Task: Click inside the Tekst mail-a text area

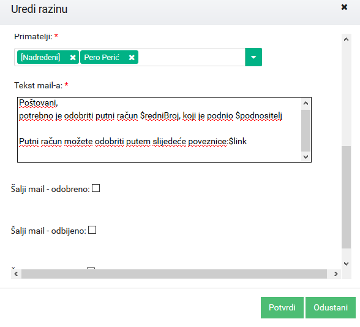Action: (160, 129)
